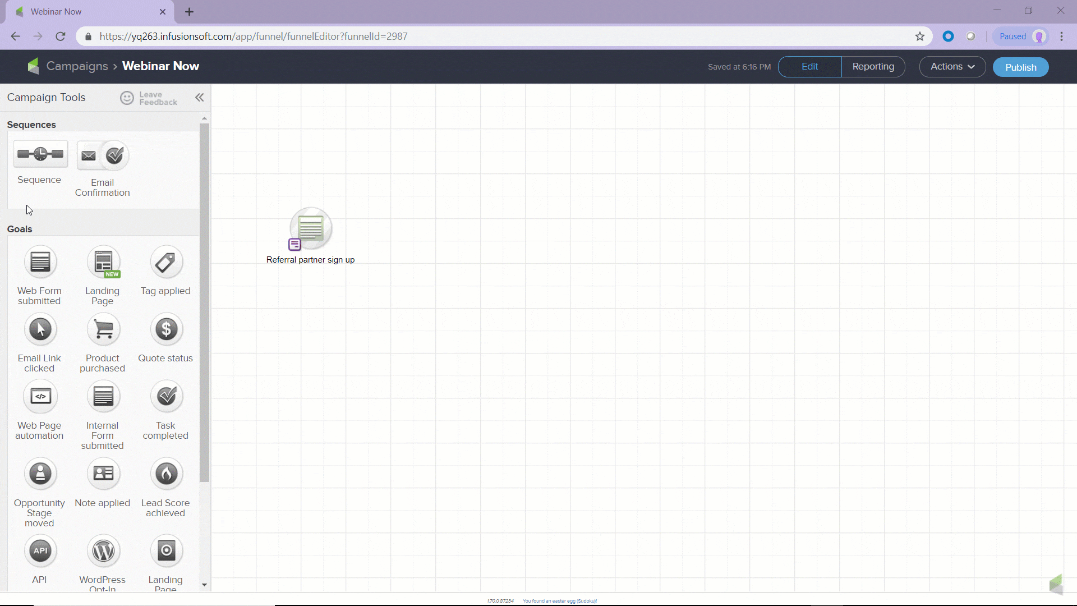The width and height of the screenshot is (1077, 606).
Task: Open the Campaigns breadcrumb link
Action: (x=77, y=66)
